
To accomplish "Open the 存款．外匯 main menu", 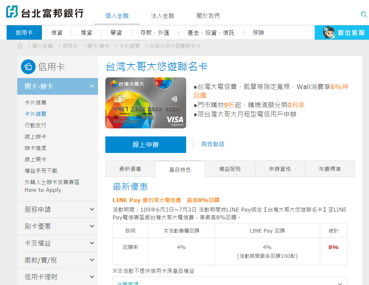I will point(155,32).
